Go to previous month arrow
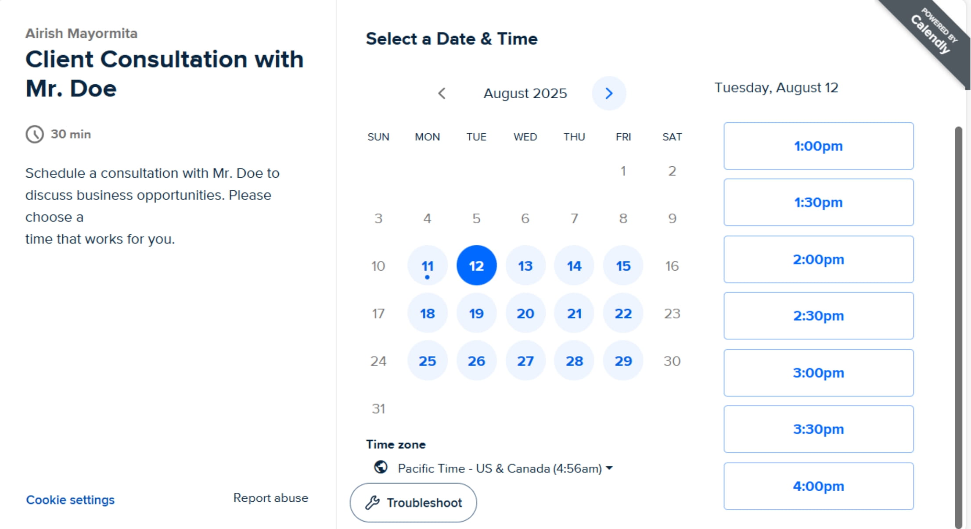 pyautogui.click(x=442, y=93)
